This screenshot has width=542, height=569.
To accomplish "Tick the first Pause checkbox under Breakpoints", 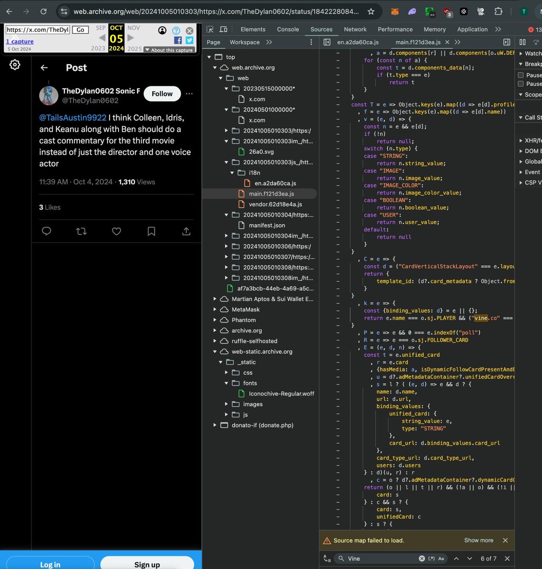I will [521, 75].
